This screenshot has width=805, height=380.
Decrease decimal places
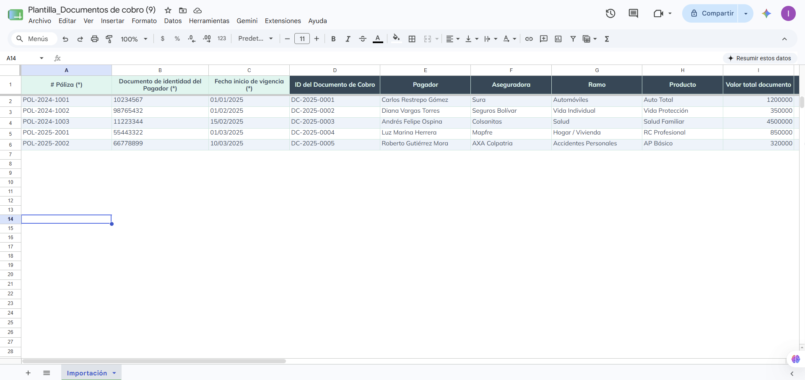pos(192,39)
